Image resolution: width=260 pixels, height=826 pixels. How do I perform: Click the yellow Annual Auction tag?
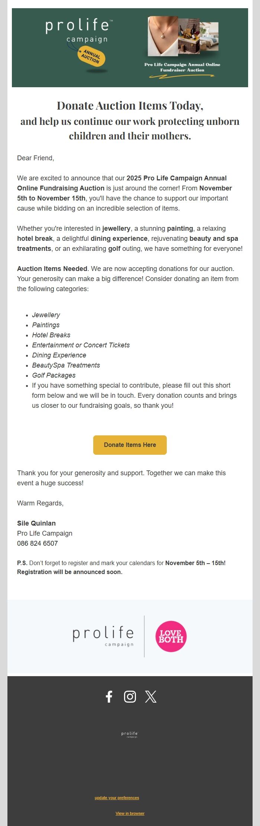click(91, 57)
